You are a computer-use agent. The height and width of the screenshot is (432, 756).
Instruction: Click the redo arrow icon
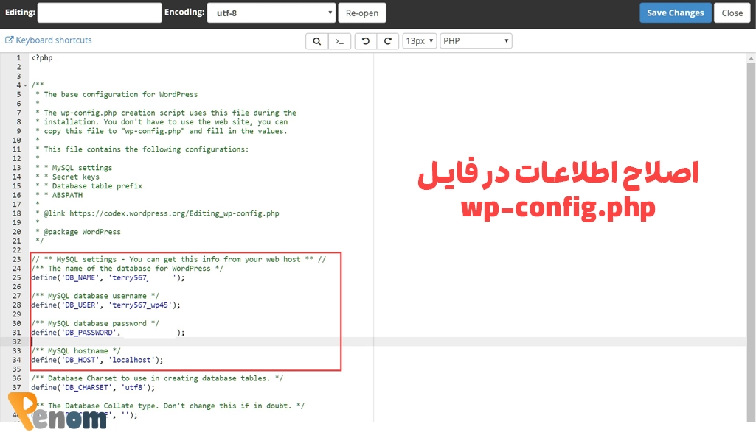(x=387, y=41)
